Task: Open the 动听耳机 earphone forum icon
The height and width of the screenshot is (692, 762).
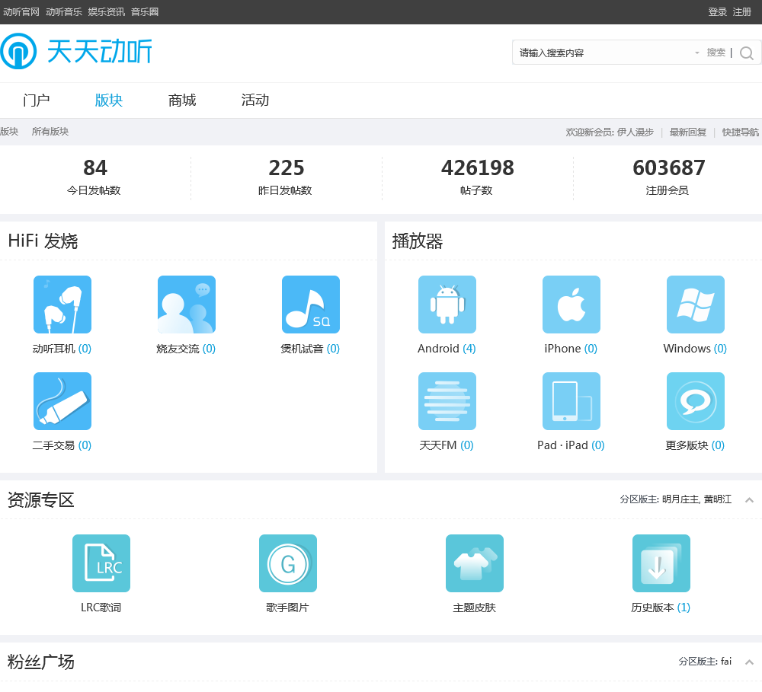Action: pos(62,305)
